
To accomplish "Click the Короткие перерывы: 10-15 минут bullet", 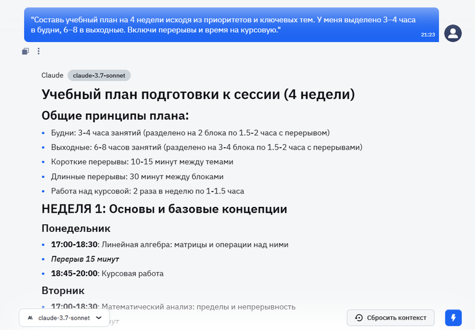I will [142, 162].
